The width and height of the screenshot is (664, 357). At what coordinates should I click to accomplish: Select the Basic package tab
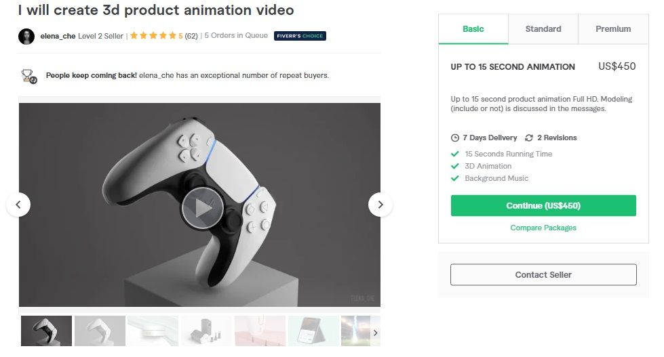coord(473,29)
